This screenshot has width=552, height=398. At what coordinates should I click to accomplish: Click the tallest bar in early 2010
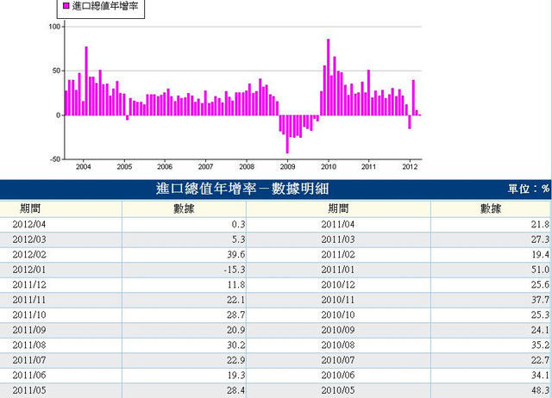[328, 77]
